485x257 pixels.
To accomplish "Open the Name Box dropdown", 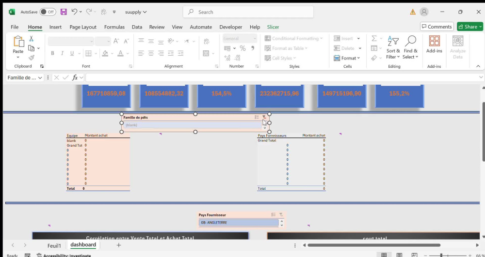I will click(40, 78).
